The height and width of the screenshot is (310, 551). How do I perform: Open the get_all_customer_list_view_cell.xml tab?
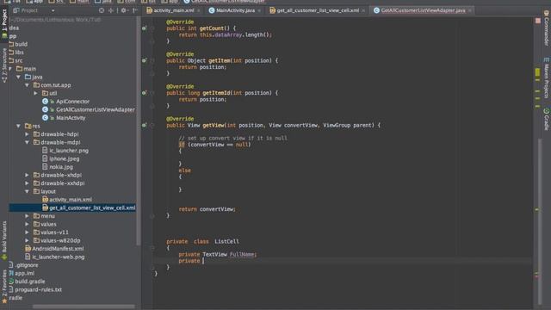pyautogui.click(x=318, y=10)
